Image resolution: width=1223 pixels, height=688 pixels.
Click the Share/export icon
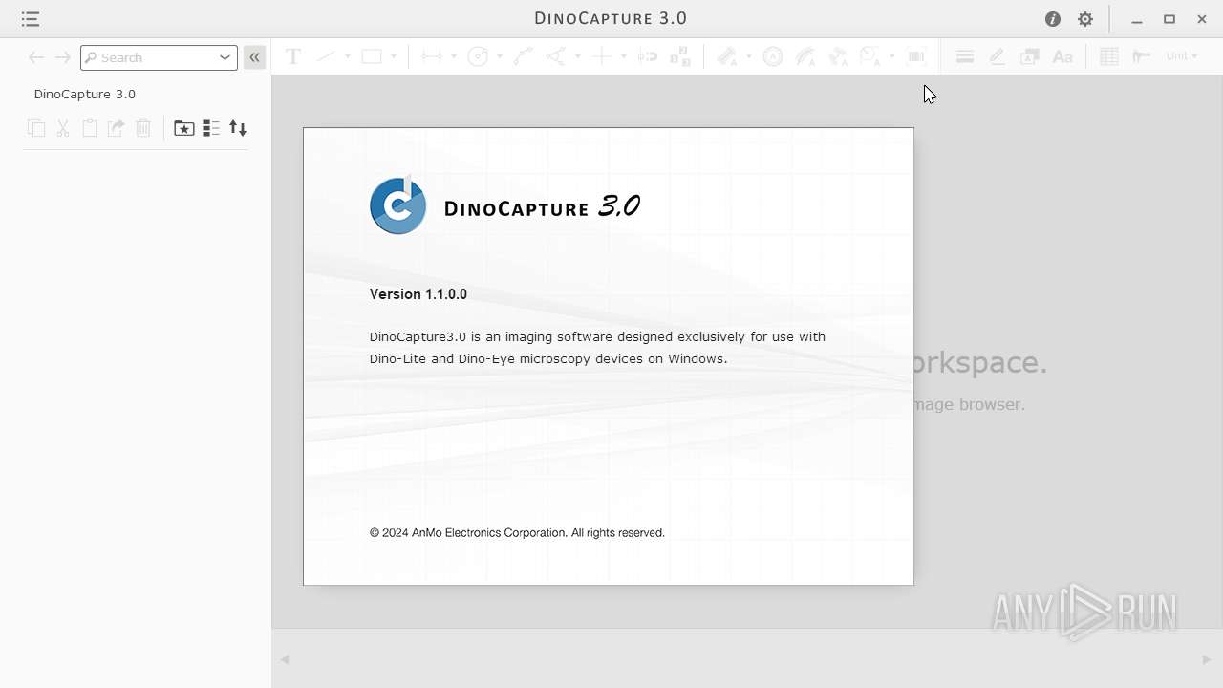tap(117, 128)
